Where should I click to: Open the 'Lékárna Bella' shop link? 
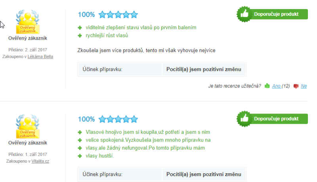pos(40,57)
